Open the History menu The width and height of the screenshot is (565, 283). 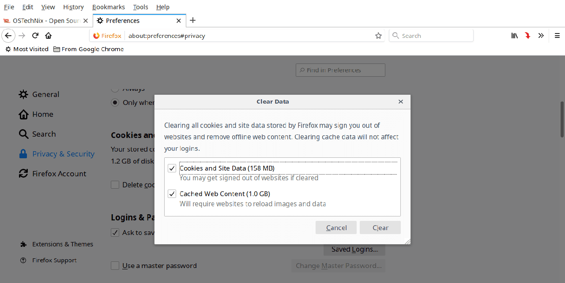pos(73,7)
